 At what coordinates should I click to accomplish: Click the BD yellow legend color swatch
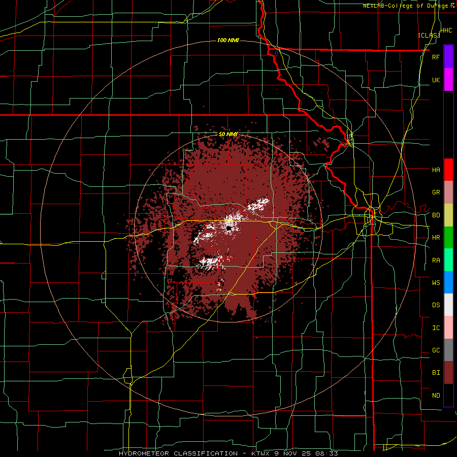pyautogui.click(x=448, y=215)
